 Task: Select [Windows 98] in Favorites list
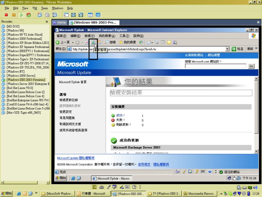click(x=15, y=31)
